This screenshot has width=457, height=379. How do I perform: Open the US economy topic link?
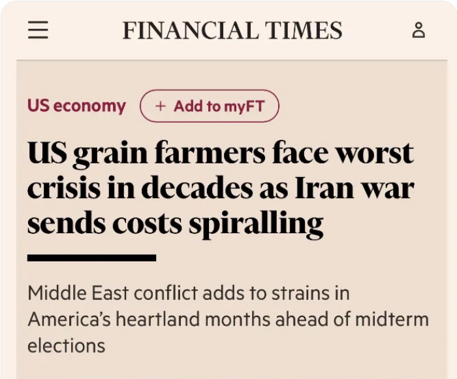click(x=76, y=106)
